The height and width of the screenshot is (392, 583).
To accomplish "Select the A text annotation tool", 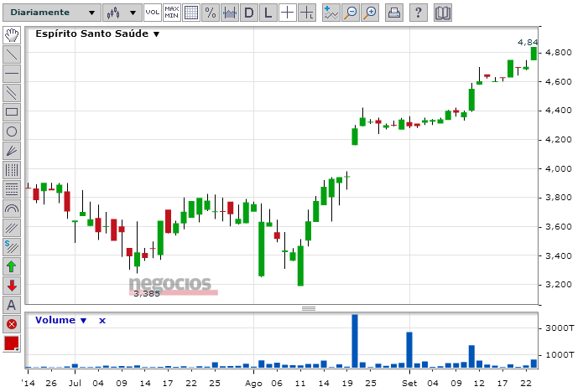I will pyautogui.click(x=12, y=305).
